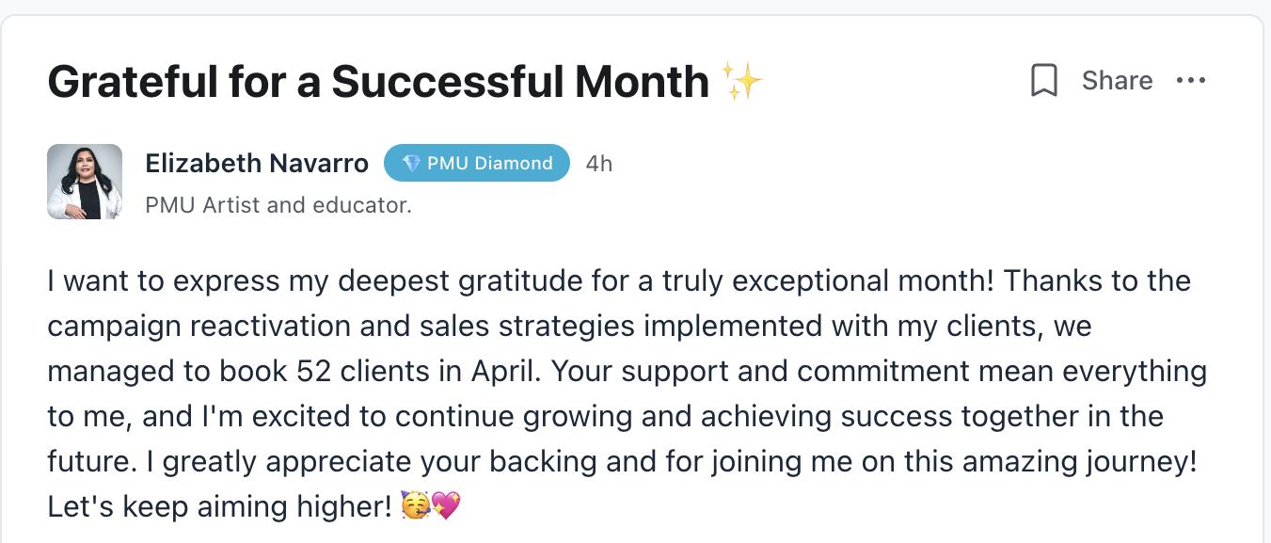Click the "Let's keep aiming higher!" sentence
The height and width of the screenshot is (543, 1271).
(218, 506)
